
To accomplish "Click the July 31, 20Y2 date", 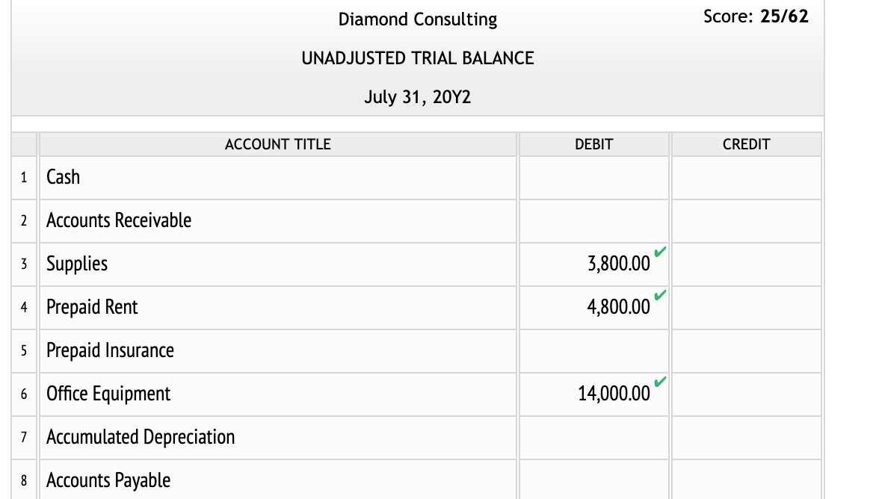I will pyautogui.click(x=416, y=96).
